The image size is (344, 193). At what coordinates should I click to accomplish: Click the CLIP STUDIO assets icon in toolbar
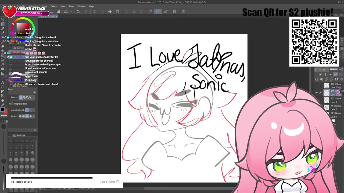point(174,11)
